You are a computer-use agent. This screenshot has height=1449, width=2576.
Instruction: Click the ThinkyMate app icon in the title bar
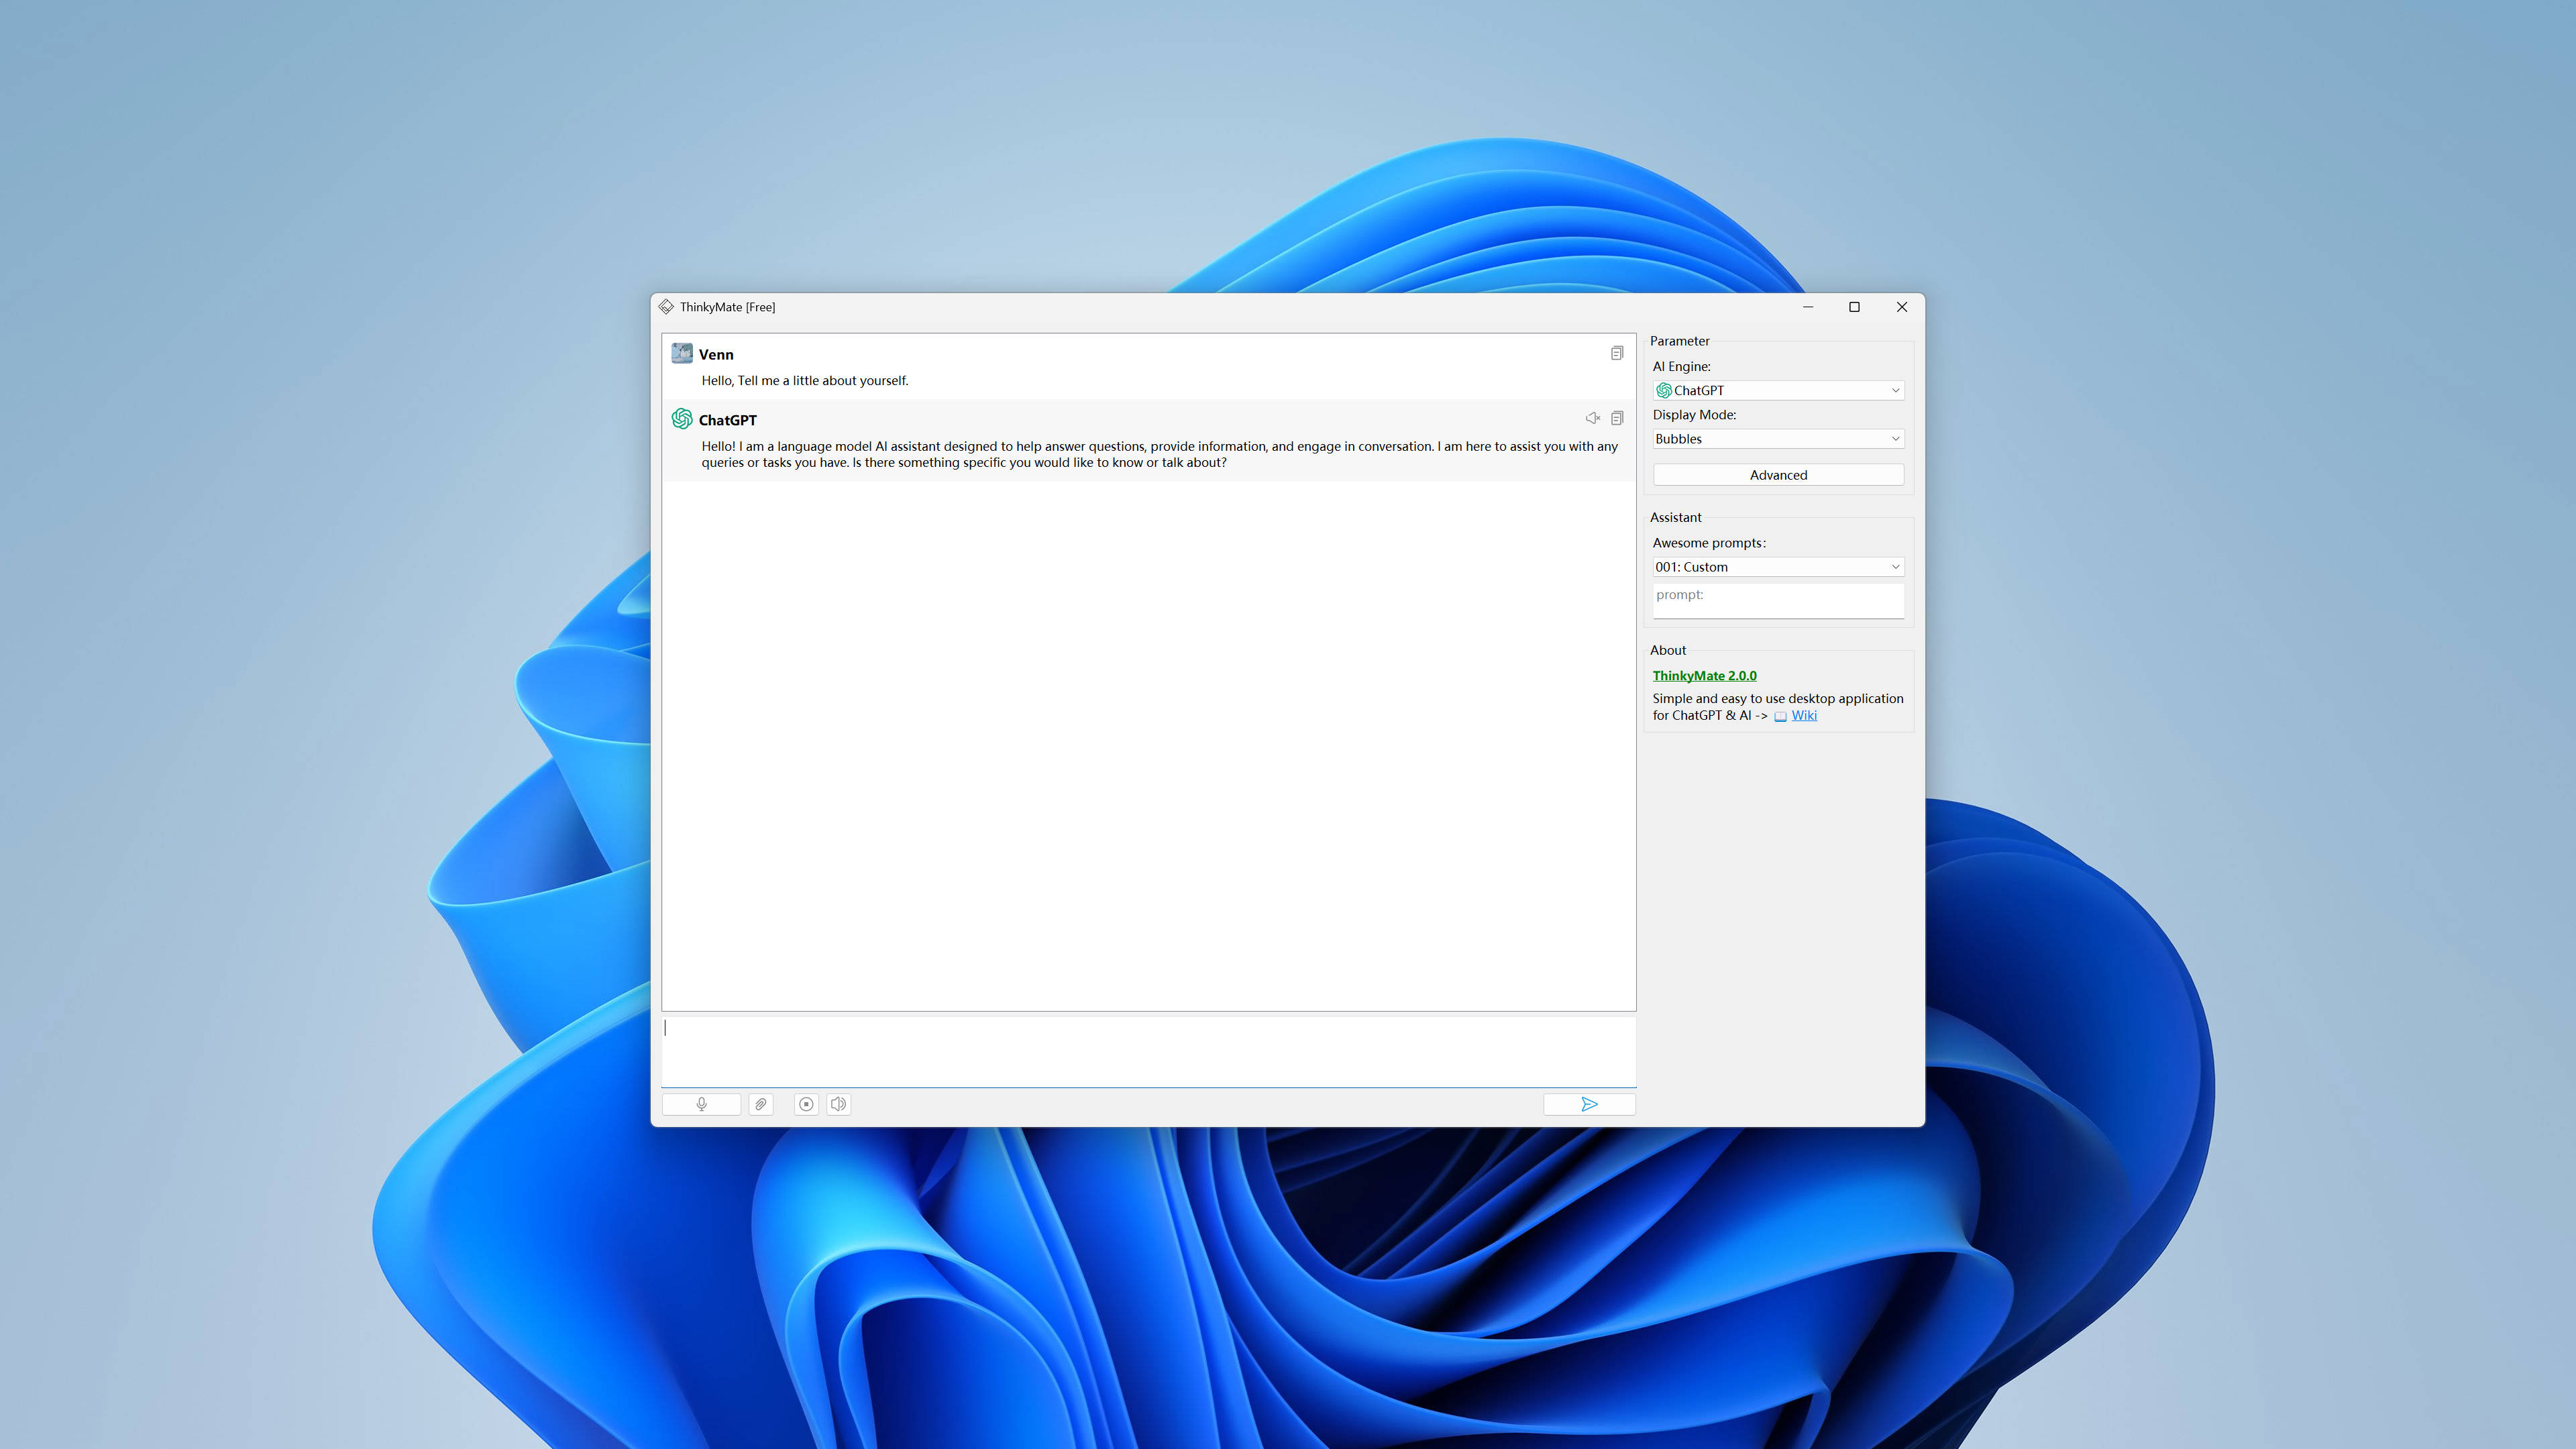point(666,306)
